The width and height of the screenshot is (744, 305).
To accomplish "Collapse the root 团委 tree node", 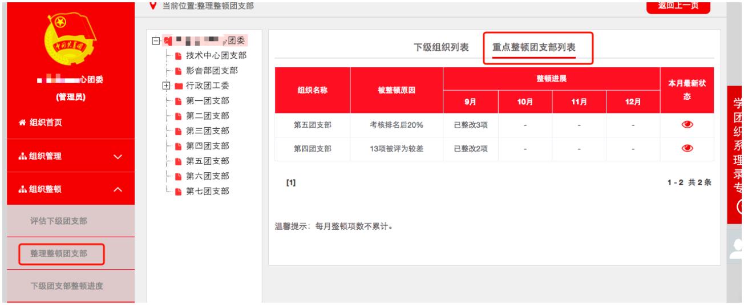I will pyautogui.click(x=156, y=40).
